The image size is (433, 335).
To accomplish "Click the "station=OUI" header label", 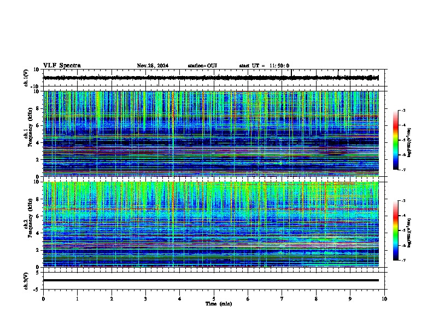I will tap(202, 66).
